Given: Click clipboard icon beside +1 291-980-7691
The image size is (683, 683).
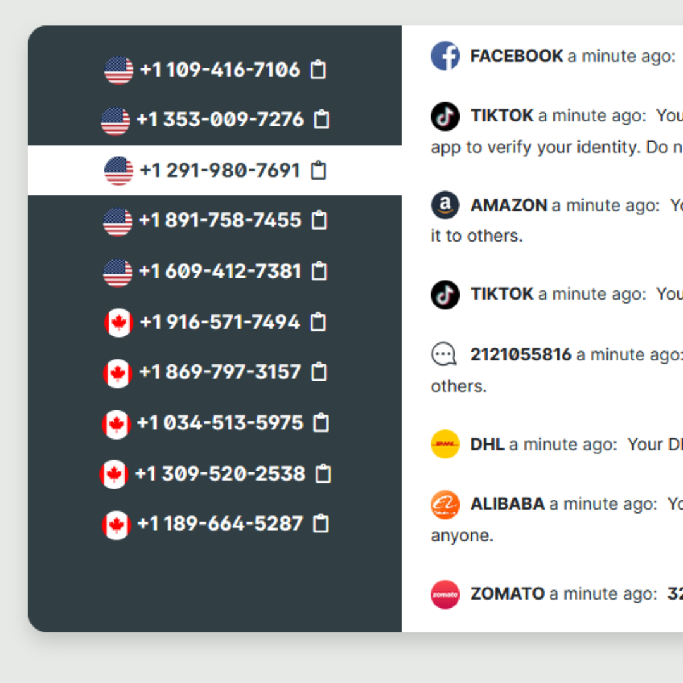Looking at the screenshot, I should [x=318, y=170].
